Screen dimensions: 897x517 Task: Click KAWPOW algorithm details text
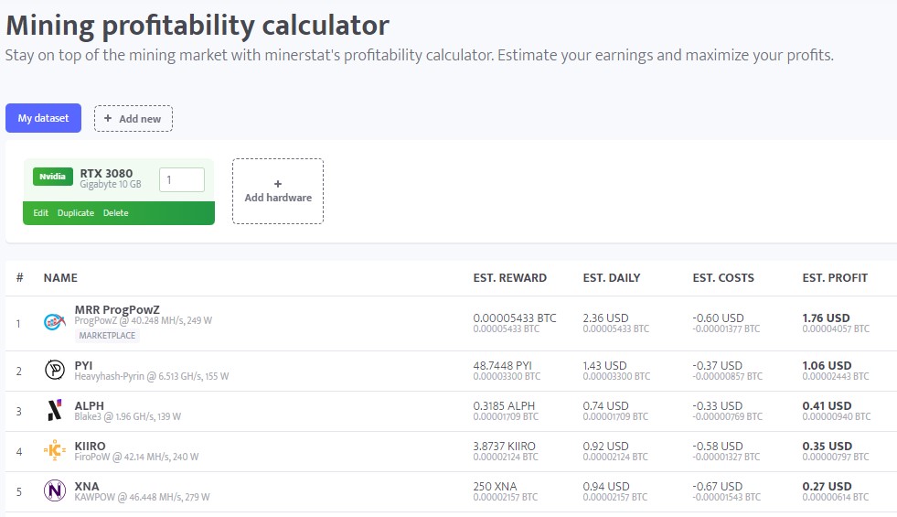142,497
